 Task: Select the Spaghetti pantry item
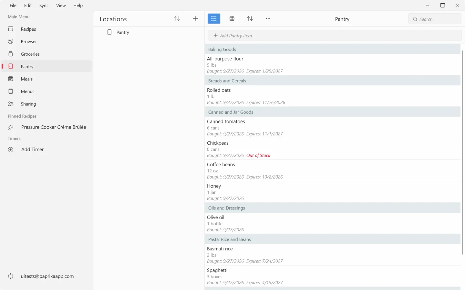(333, 276)
